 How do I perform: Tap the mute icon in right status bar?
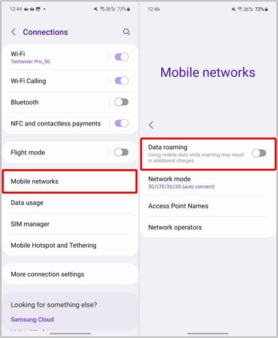[x=233, y=9]
